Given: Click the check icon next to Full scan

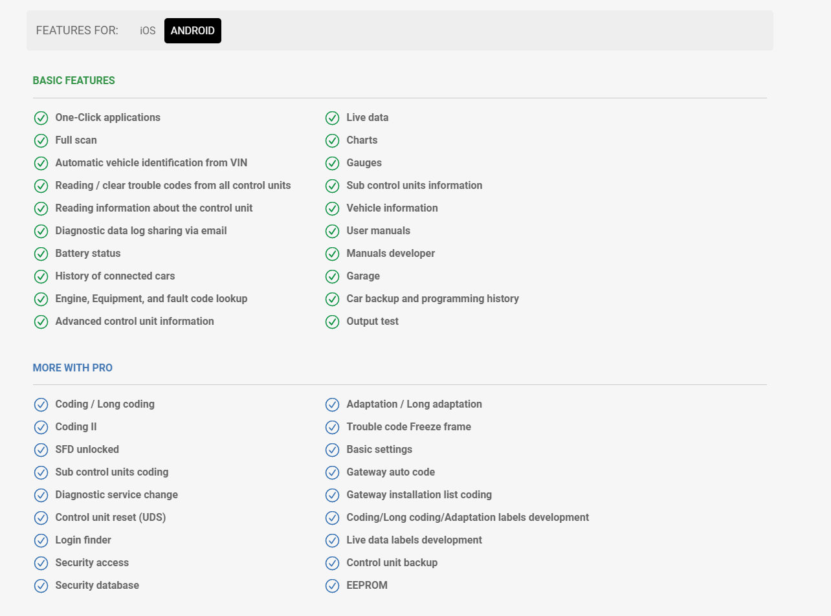Looking at the screenshot, I should pos(41,140).
